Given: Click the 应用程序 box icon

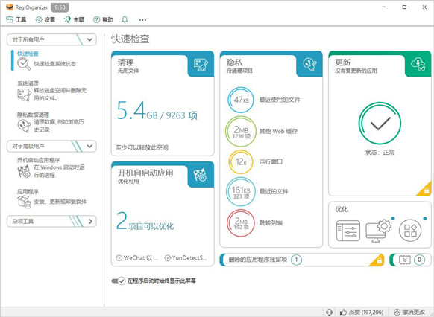Looking at the screenshot, I should click(x=24, y=202).
